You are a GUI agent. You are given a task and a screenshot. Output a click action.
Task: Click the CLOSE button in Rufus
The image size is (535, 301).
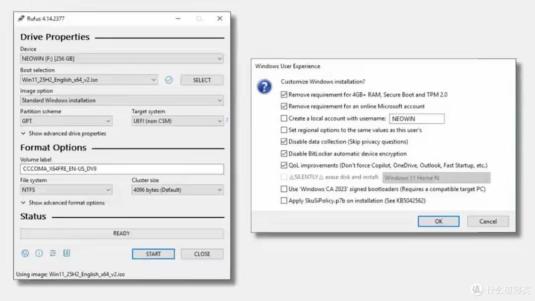[x=202, y=254]
